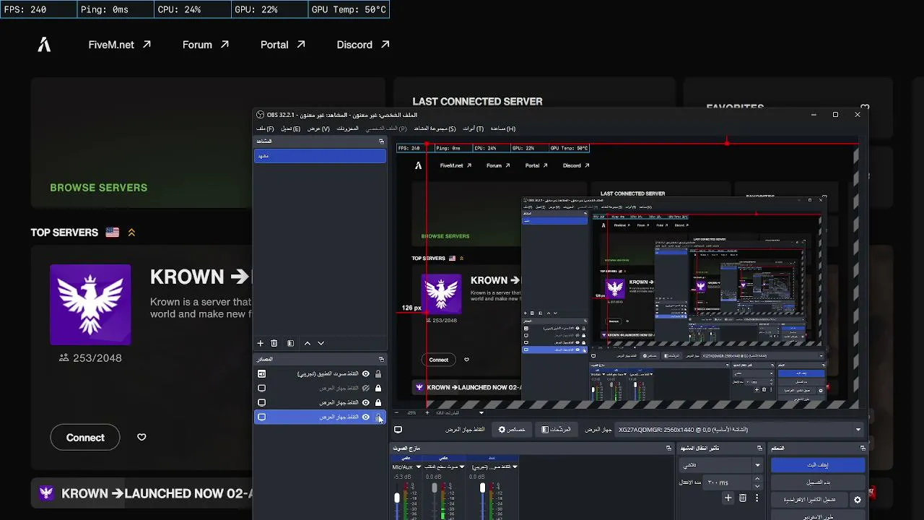Viewport: 924px width, 520px height.
Task: Open the Forum link in the top FiveM navigation
Action: coord(206,45)
